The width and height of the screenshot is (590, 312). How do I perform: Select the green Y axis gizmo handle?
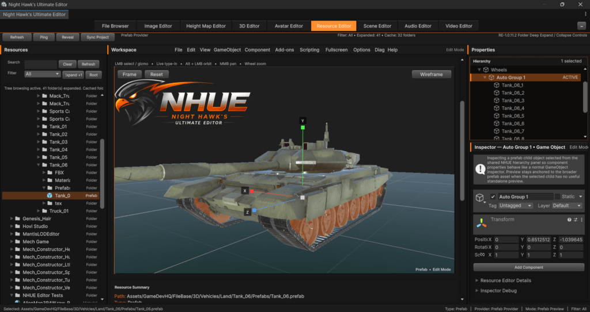tap(302, 128)
